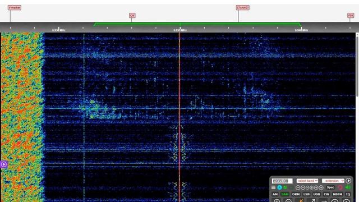Click the frequency input field showing 6935.00
The height and width of the screenshot is (202, 359).
pyautogui.click(x=282, y=181)
